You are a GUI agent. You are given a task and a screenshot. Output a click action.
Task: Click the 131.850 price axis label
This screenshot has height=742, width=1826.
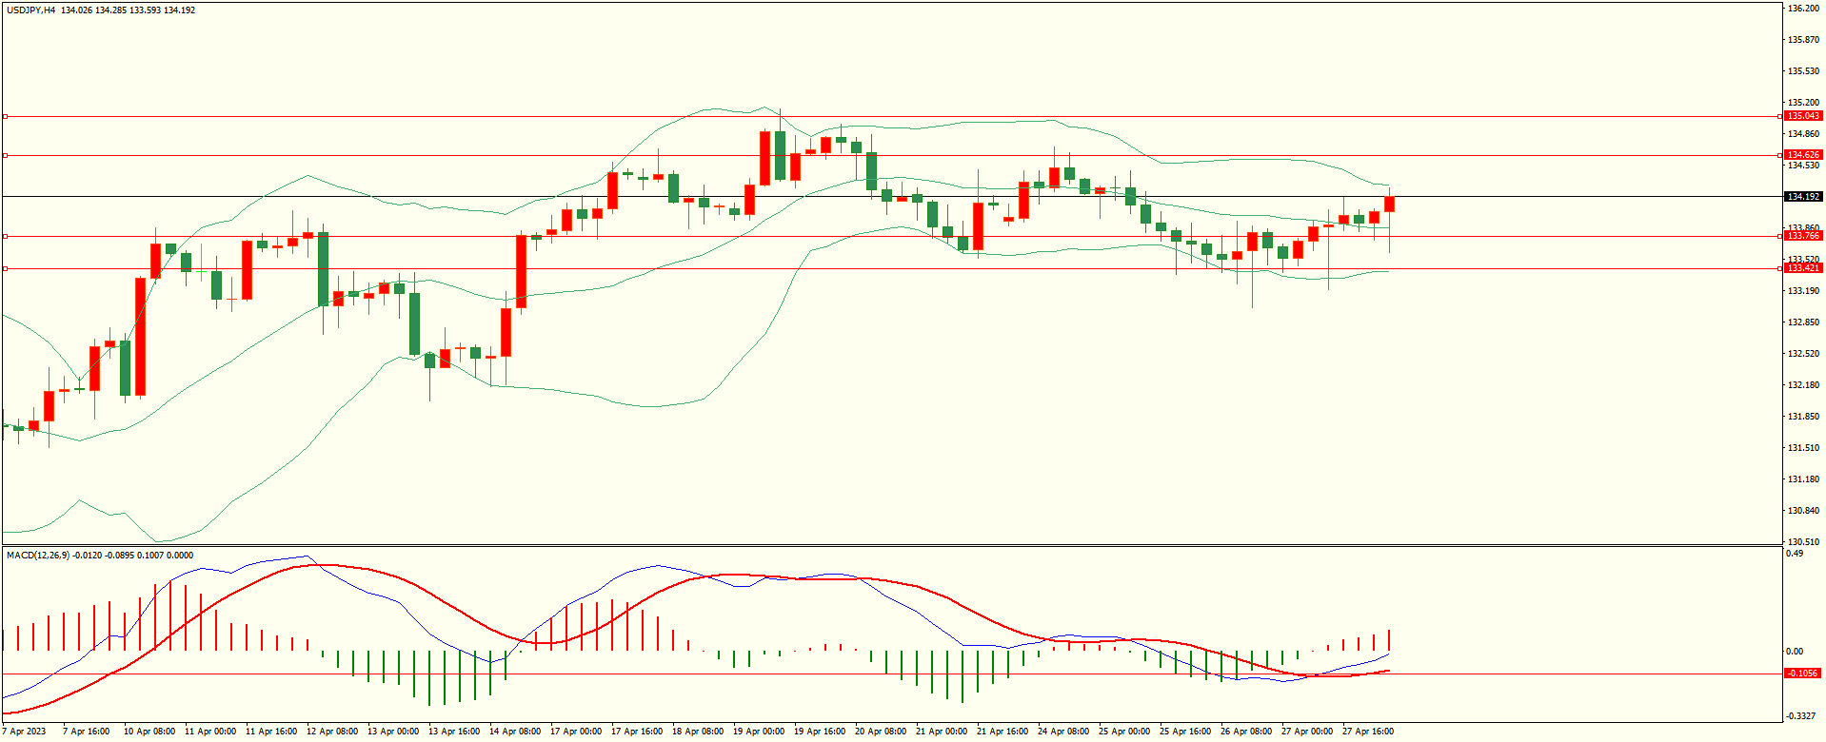(1803, 417)
